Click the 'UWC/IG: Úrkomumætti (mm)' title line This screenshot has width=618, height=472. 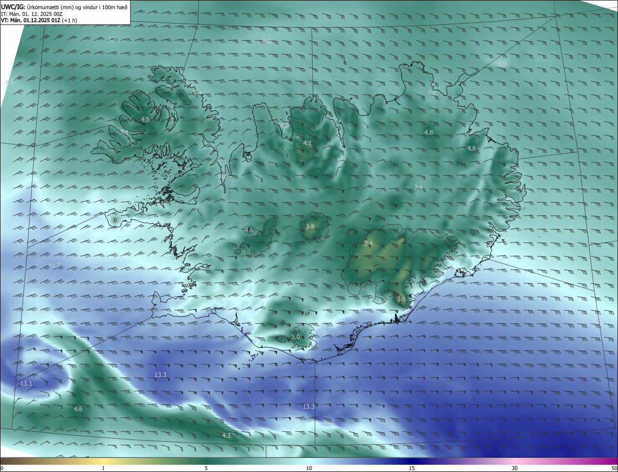pos(64,7)
